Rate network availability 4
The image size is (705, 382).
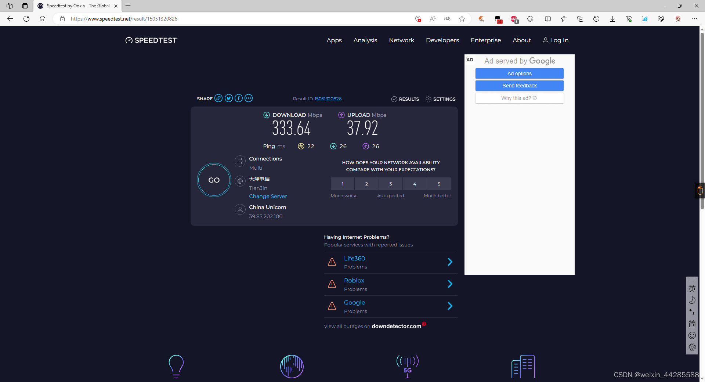415,184
